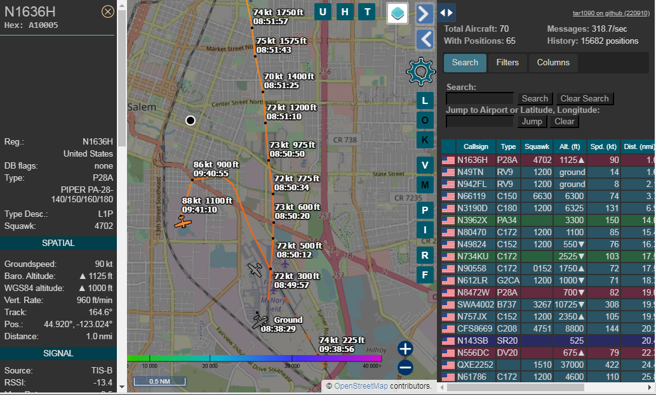Select the aircraft icon near McNary Field runway
This screenshot has width=656, height=395.
[255, 269]
